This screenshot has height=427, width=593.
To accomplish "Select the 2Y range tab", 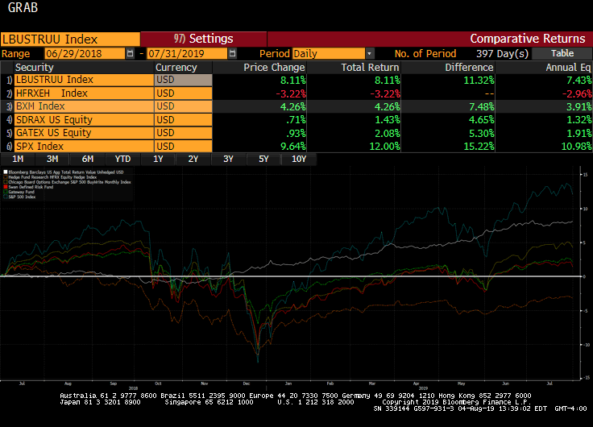I will [193, 159].
